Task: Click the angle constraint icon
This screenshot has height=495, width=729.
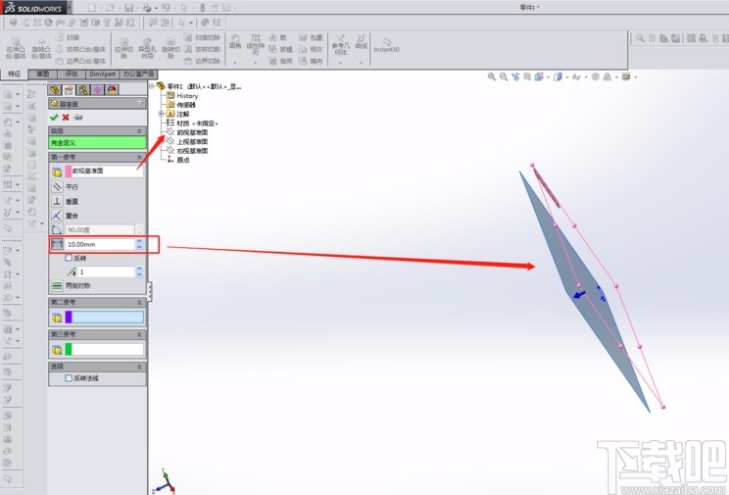Action: pyautogui.click(x=57, y=229)
